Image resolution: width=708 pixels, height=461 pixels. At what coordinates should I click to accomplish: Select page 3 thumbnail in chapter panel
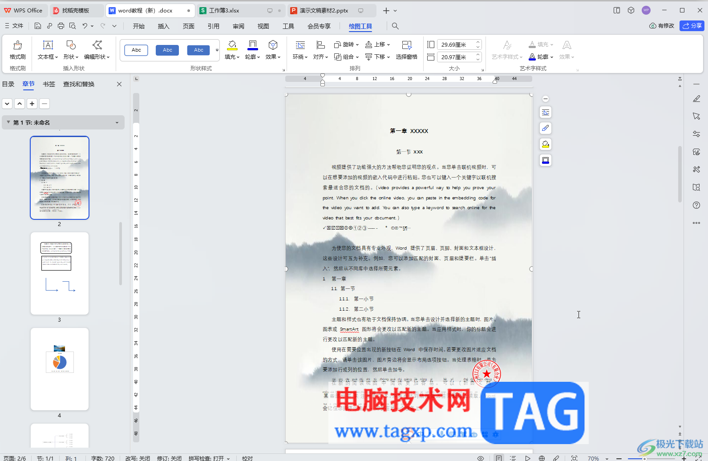60,273
